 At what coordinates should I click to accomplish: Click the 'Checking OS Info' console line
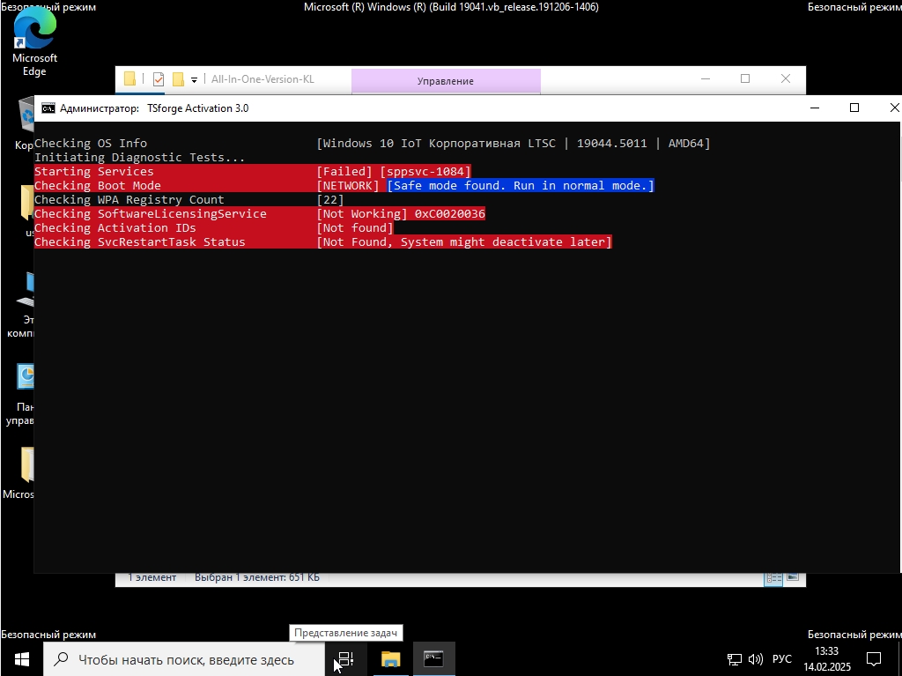coord(91,144)
